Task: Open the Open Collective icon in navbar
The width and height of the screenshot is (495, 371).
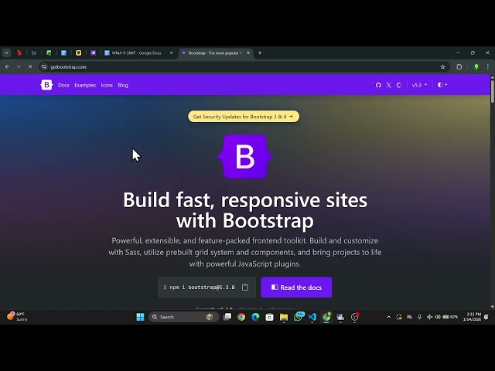Action: pos(399,85)
